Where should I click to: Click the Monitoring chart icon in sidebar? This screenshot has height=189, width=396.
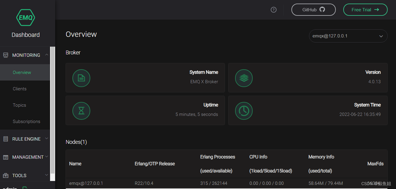[6, 55]
